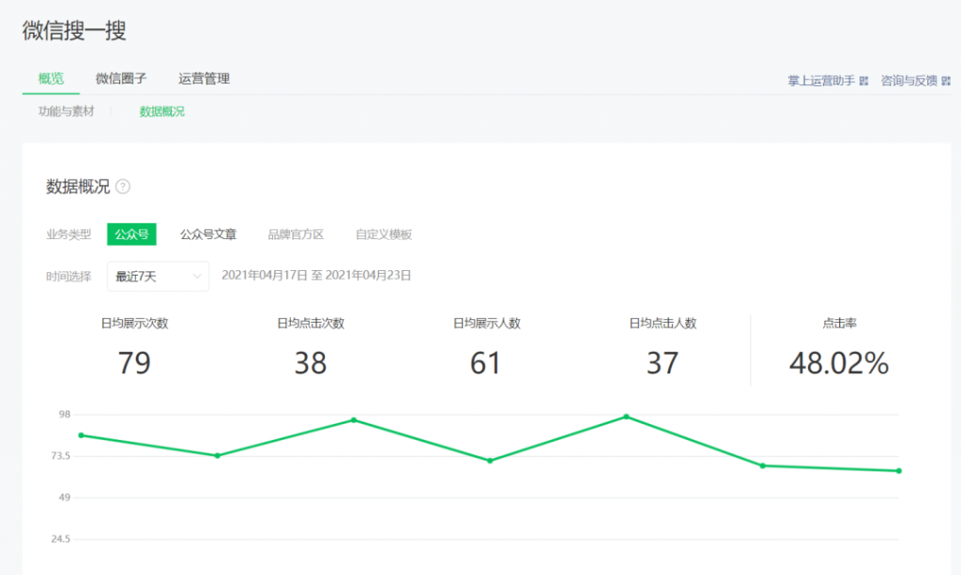The image size is (961, 575).
Task: Open the 掌上运营助手 QR code icon
Action: click(863, 81)
